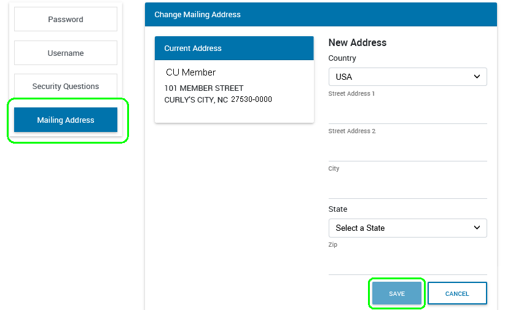
Task: Click the Change Mailing Address header bar
Action: [320, 14]
